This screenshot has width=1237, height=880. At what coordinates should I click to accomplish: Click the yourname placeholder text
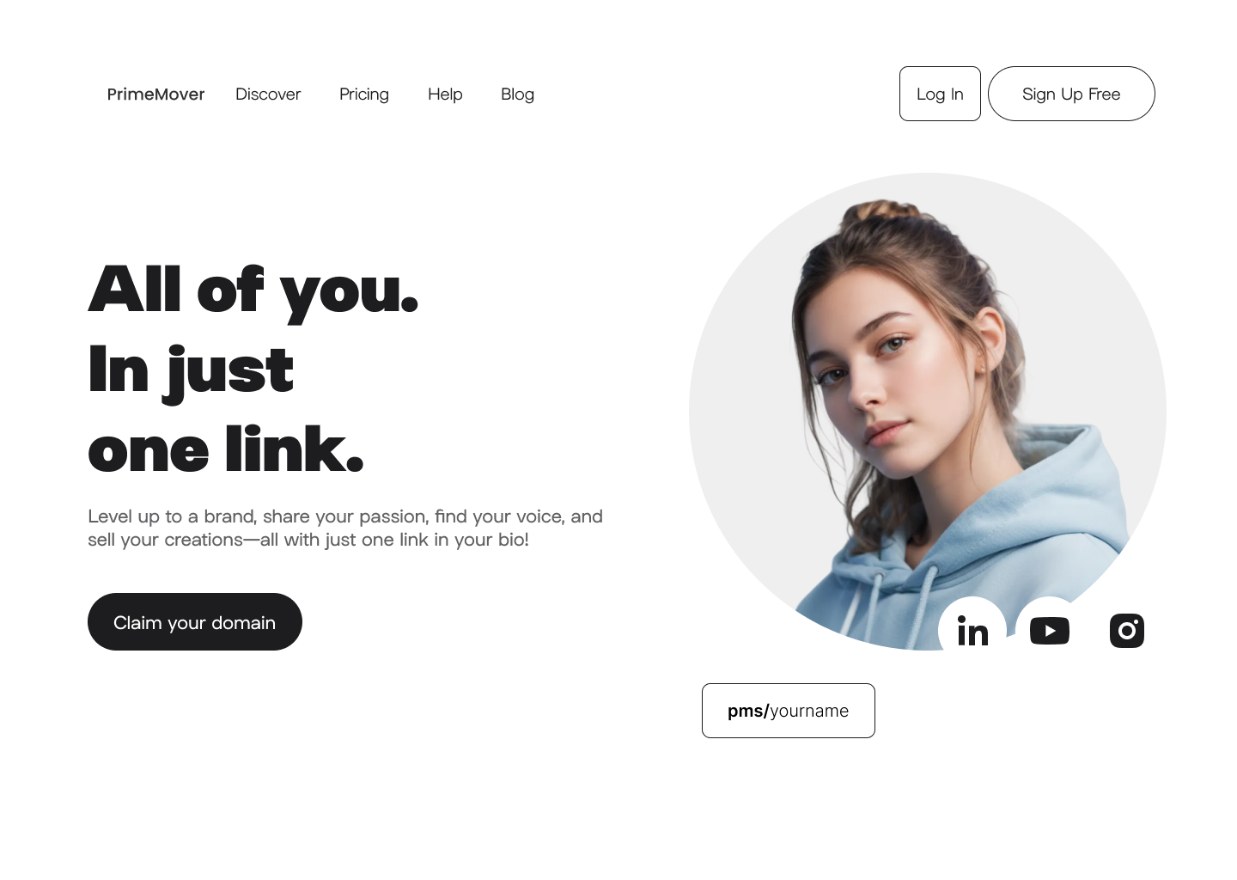(x=809, y=711)
